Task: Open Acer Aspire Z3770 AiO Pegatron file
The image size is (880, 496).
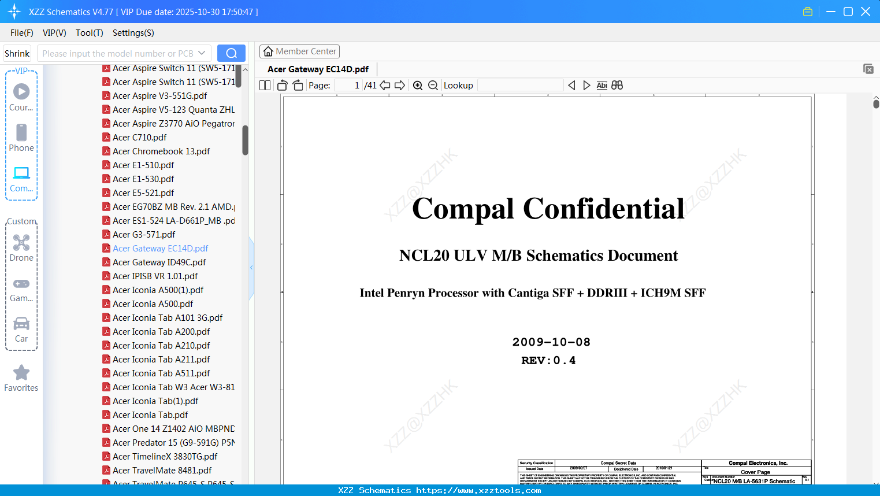Action: [x=169, y=124]
